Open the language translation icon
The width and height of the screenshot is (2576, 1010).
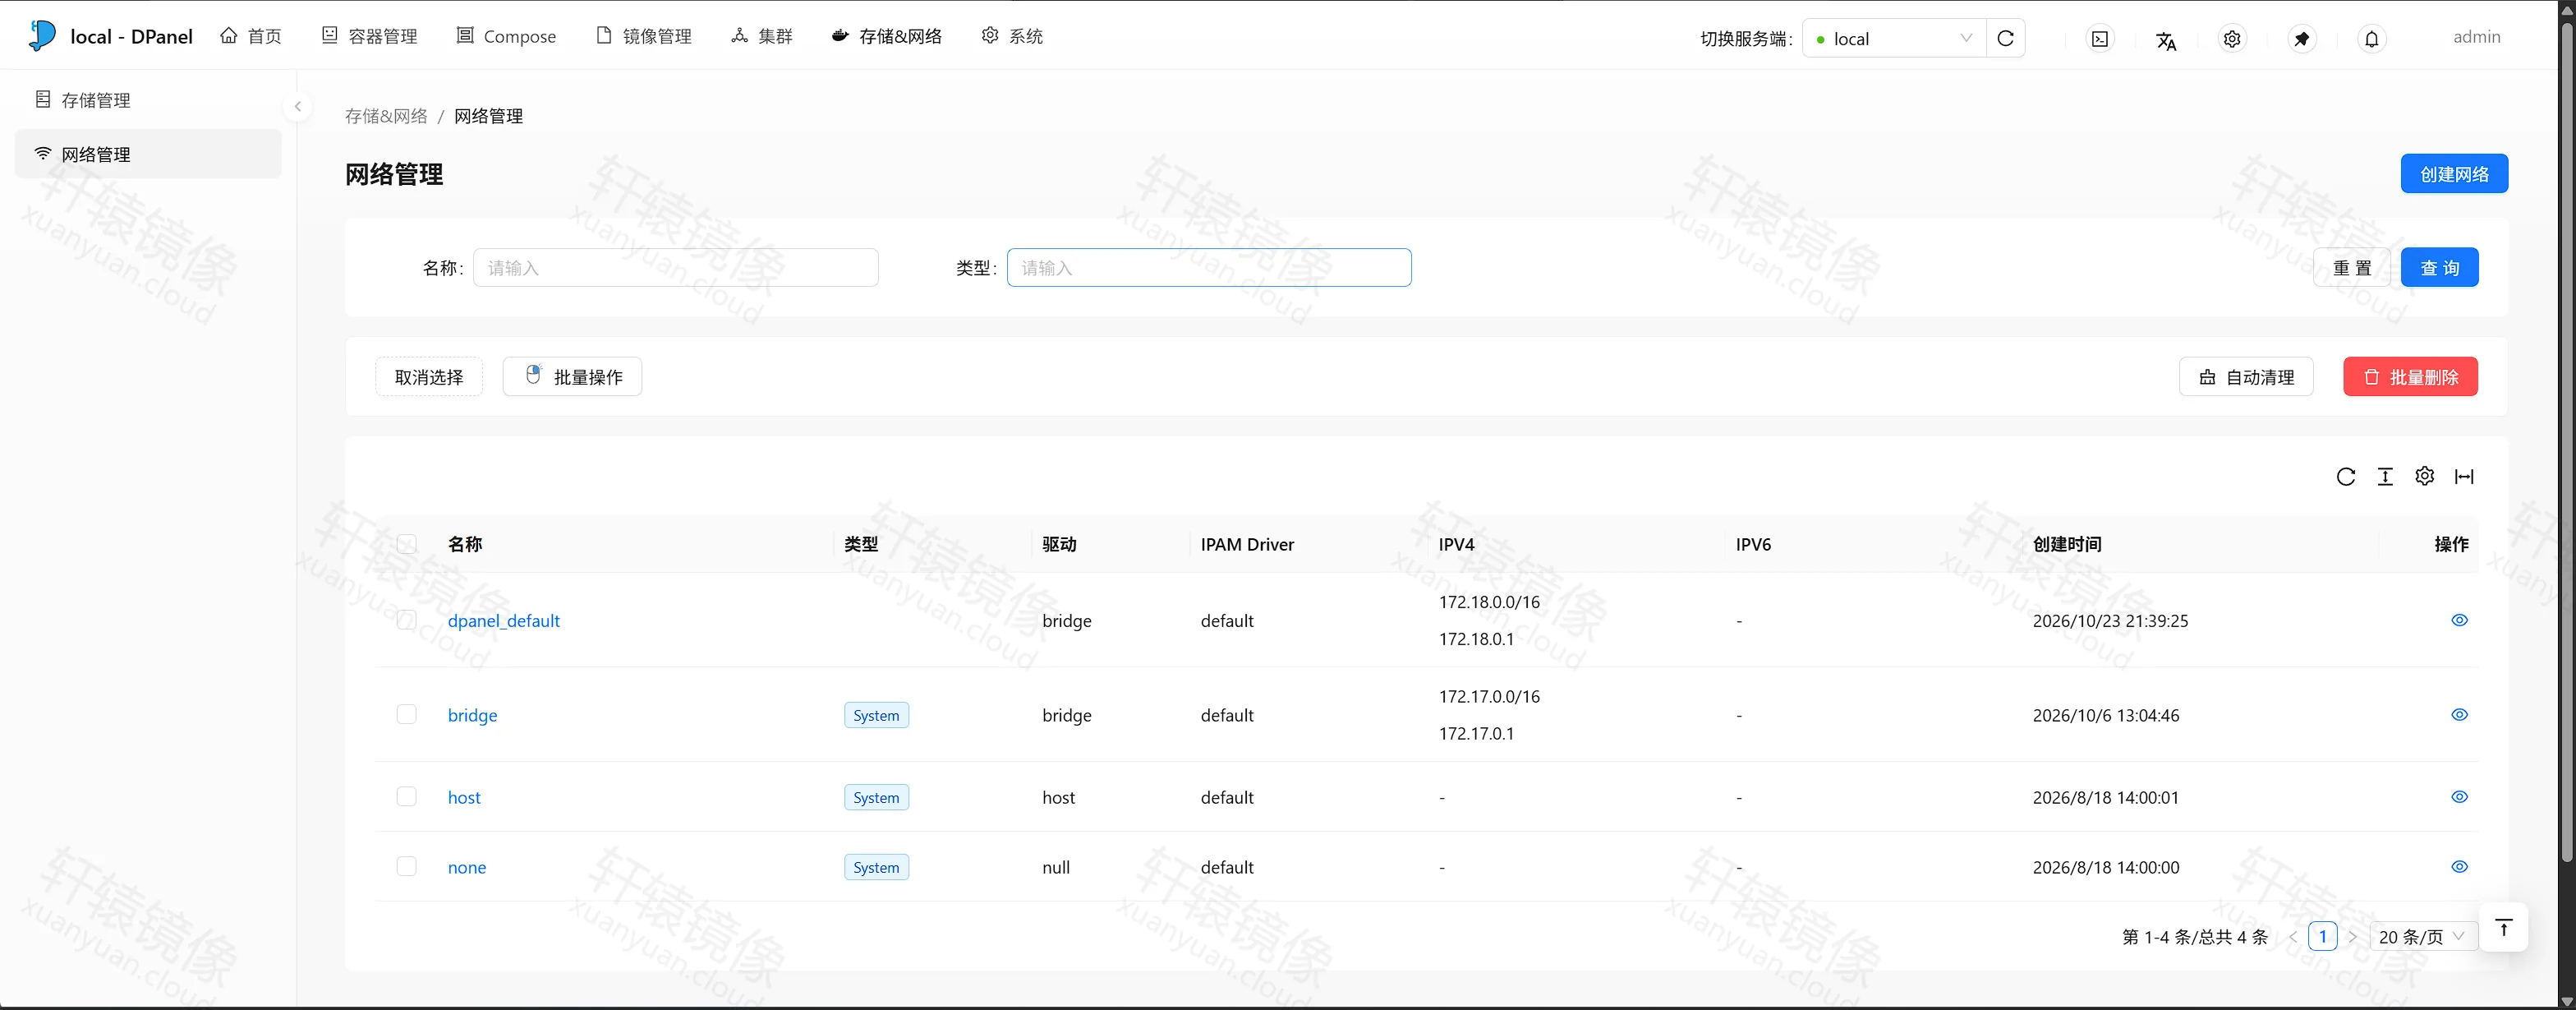(2166, 40)
